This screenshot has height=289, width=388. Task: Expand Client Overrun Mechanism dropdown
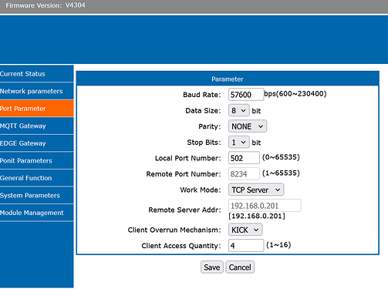pyautogui.click(x=245, y=230)
